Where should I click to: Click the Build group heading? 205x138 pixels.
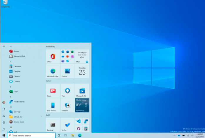coord(48,115)
